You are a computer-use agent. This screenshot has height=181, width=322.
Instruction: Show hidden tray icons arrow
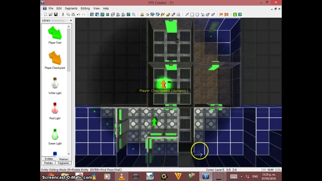point(242,176)
